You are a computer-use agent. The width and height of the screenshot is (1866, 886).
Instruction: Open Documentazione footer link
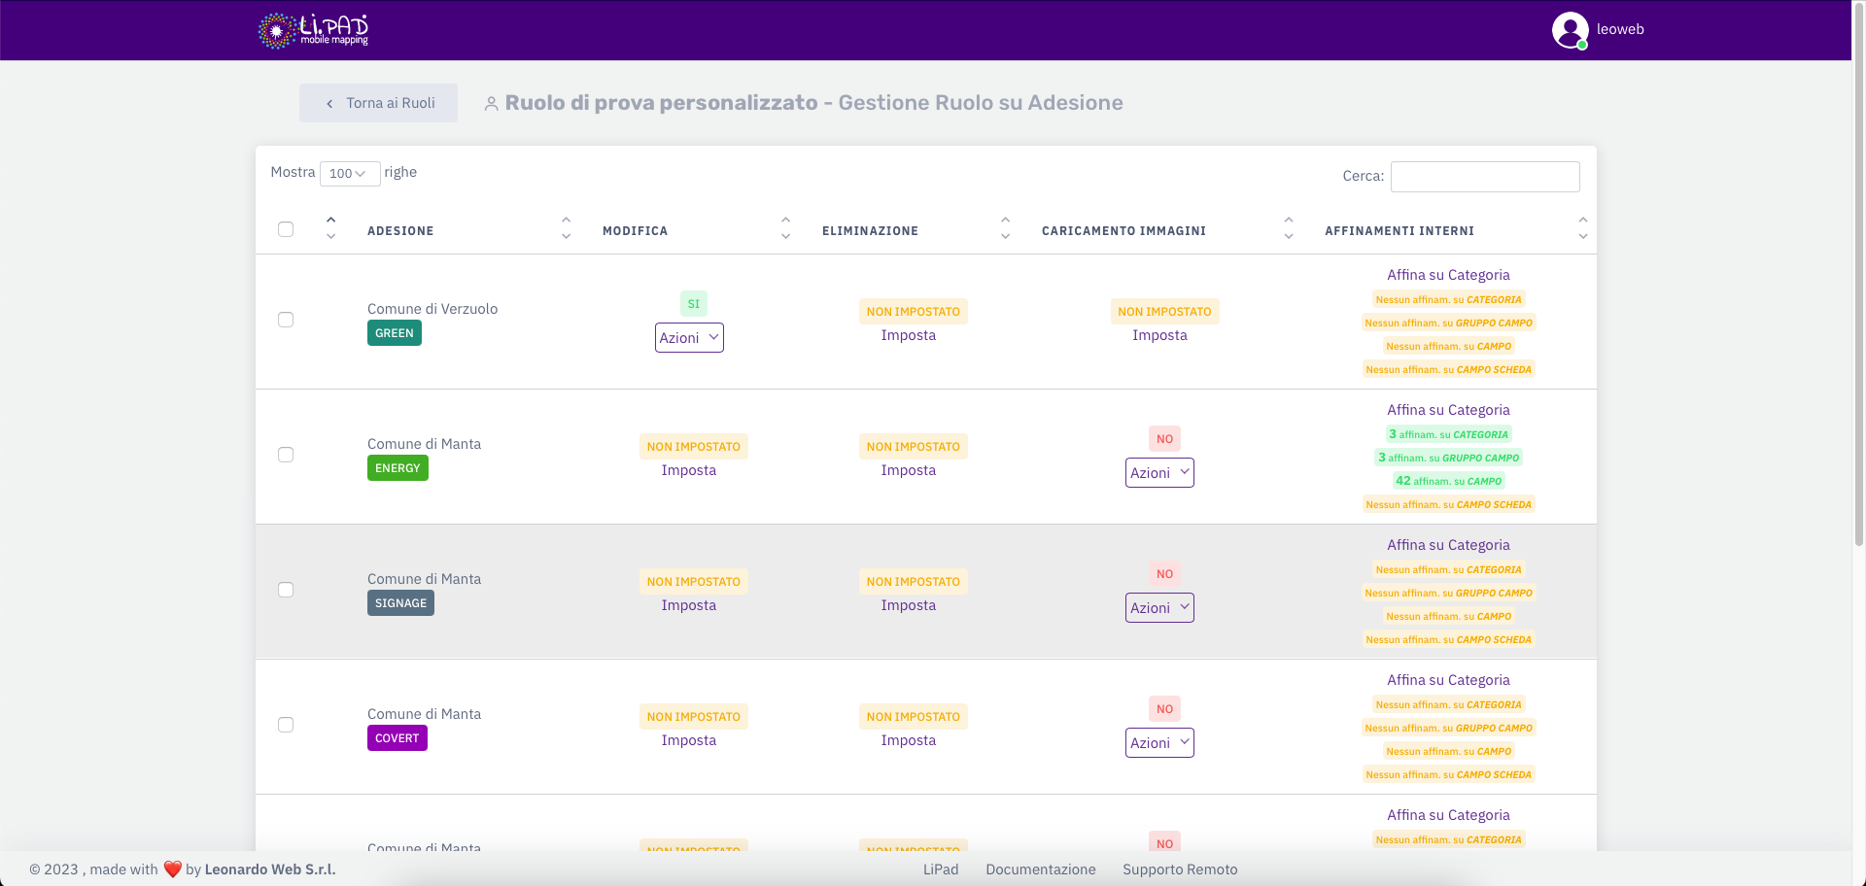(1040, 869)
